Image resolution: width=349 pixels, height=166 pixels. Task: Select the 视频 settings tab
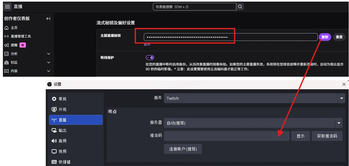coord(76,151)
